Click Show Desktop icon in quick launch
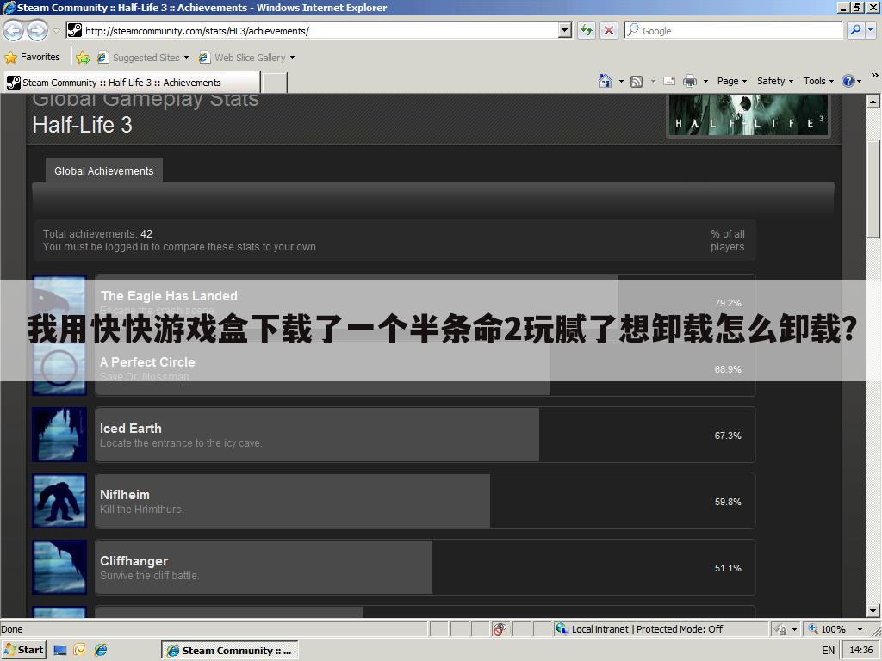 click(x=60, y=650)
